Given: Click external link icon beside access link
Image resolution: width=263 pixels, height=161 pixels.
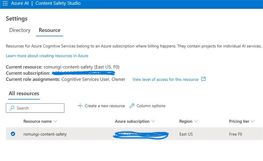Looking at the screenshot, I should (x=203, y=79).
